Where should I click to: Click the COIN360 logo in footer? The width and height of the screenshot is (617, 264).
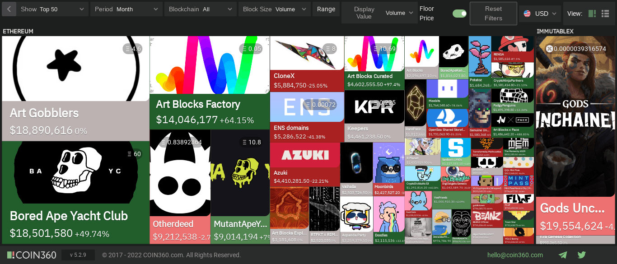32,255
